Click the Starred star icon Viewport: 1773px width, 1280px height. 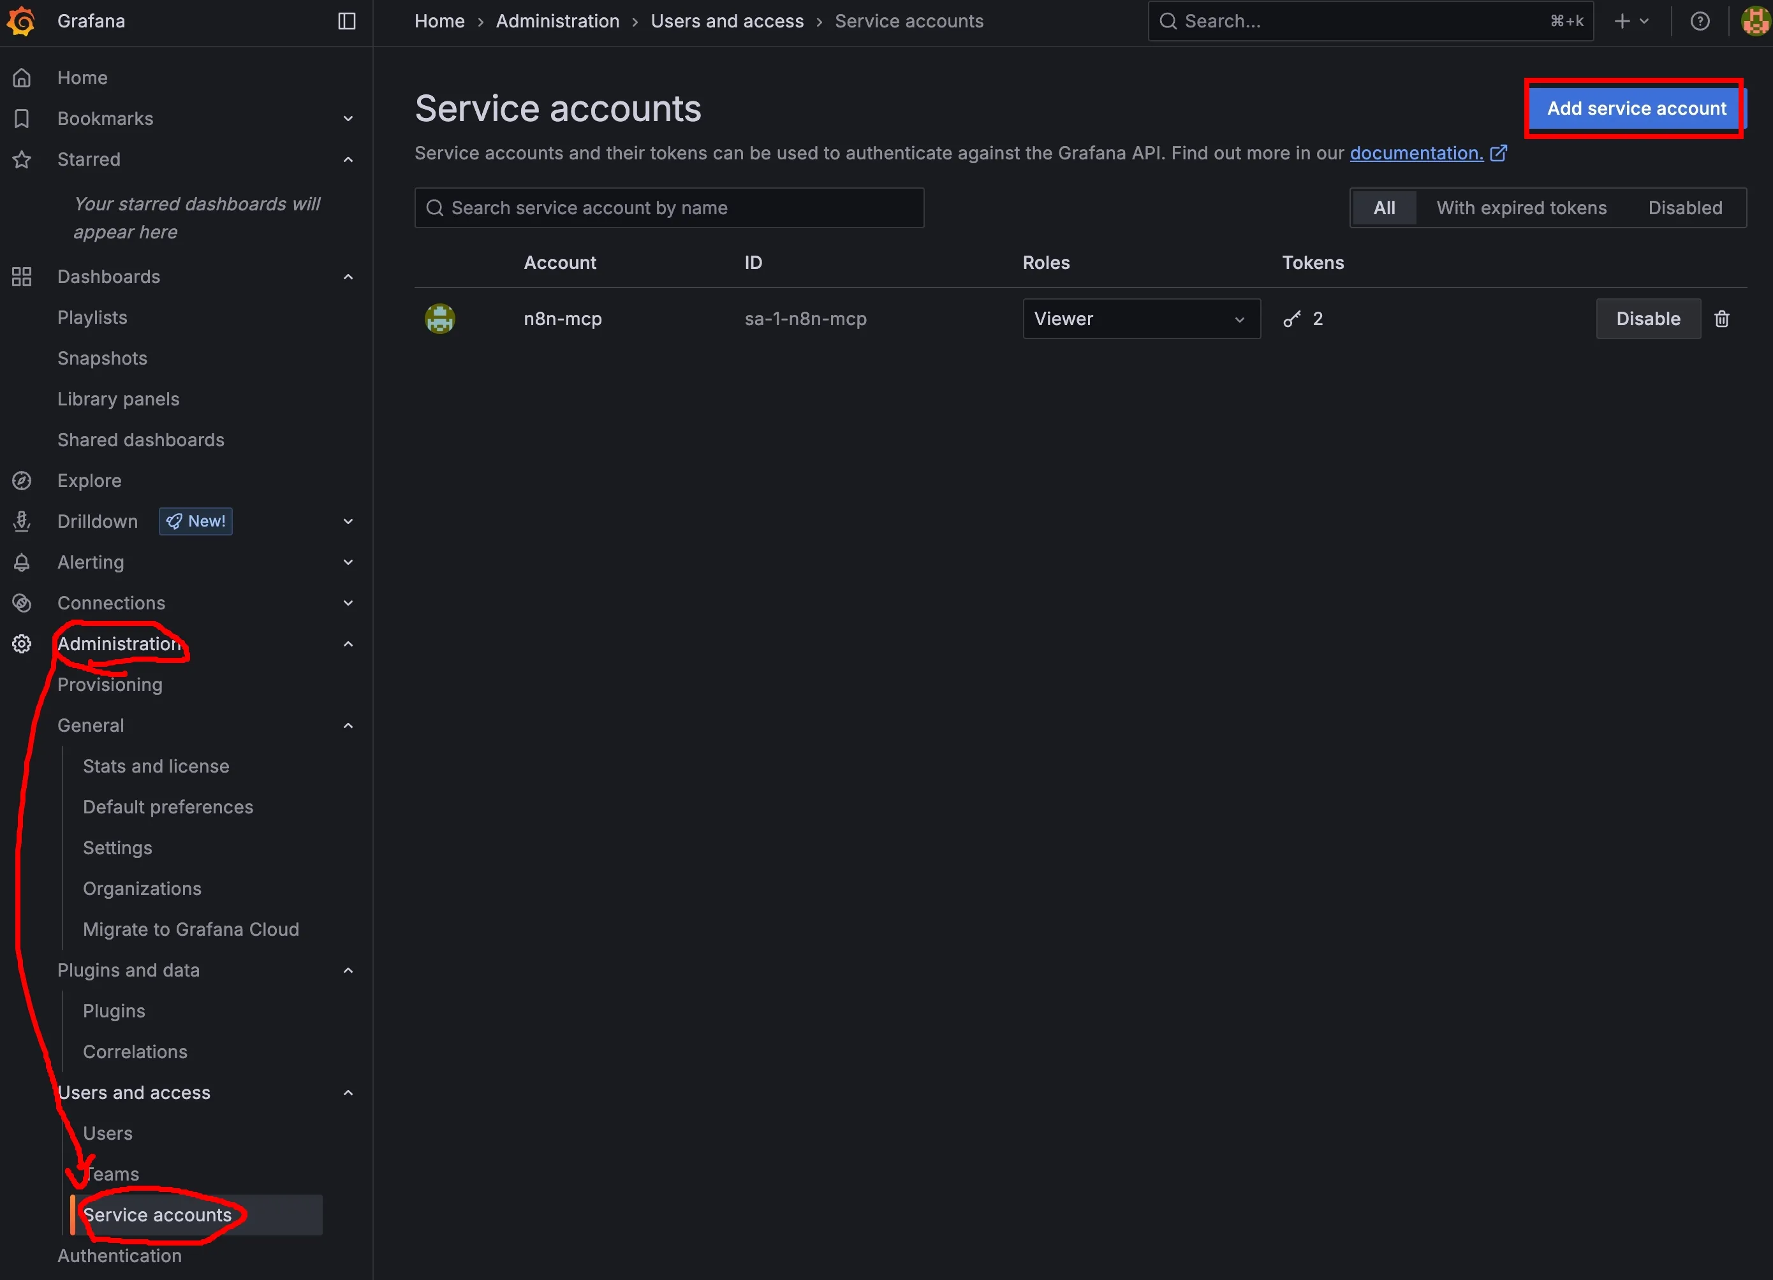pyautogui.click(x=22, y=159)
